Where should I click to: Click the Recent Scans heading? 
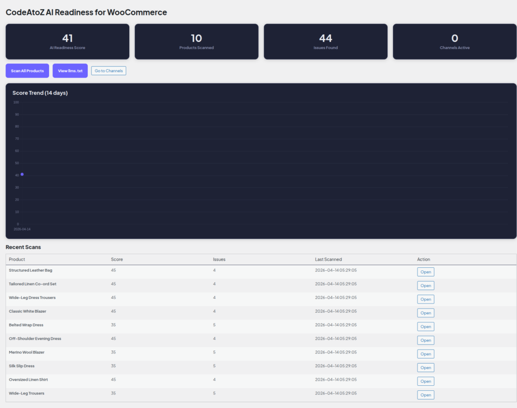click(x=23, y=247)
